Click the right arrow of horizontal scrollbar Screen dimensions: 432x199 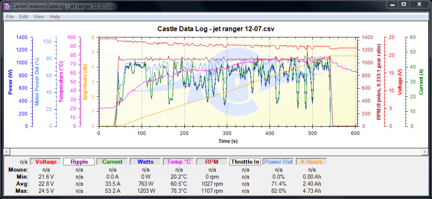(x=425, y=152)
